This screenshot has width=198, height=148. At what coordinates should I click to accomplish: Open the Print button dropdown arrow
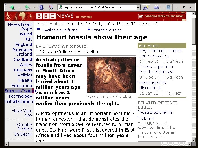point(164,7)
